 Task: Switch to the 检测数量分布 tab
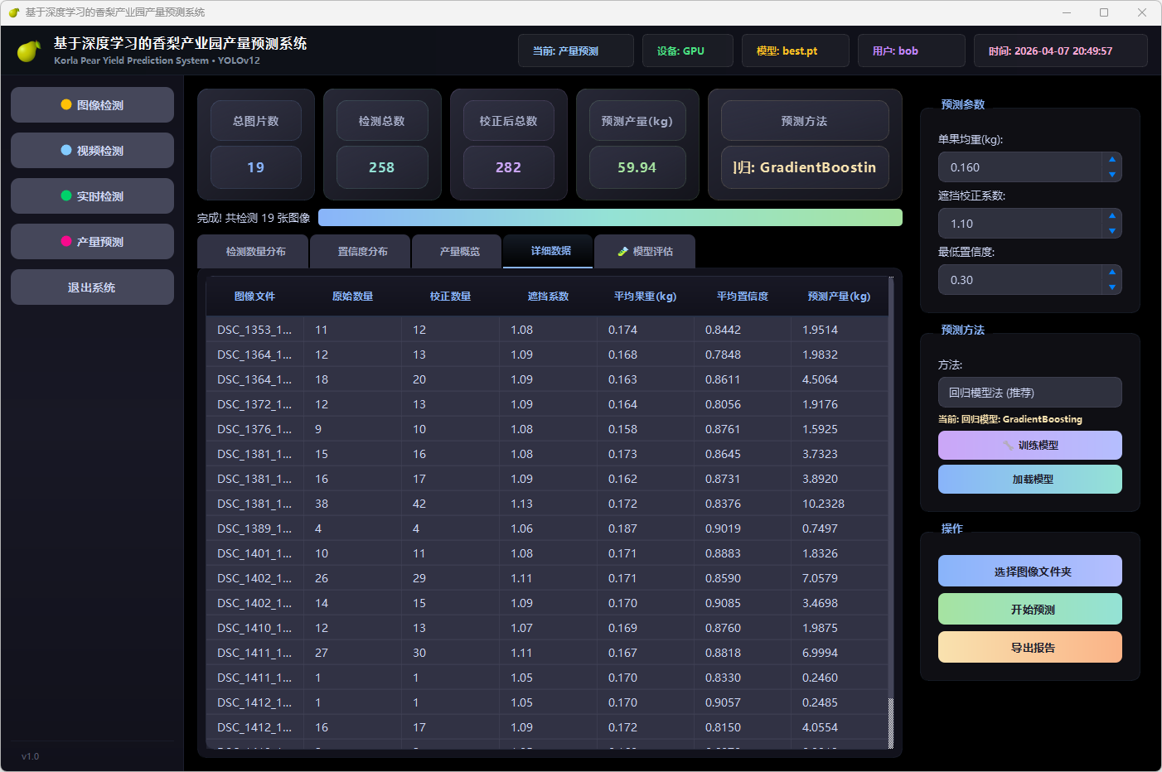[x=255, y=252]
